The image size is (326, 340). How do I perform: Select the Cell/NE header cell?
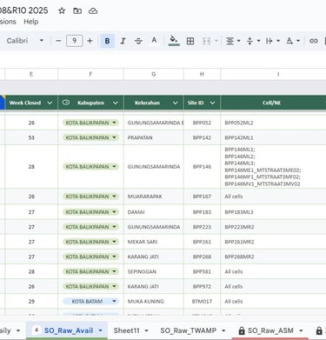tap(273, 103)
